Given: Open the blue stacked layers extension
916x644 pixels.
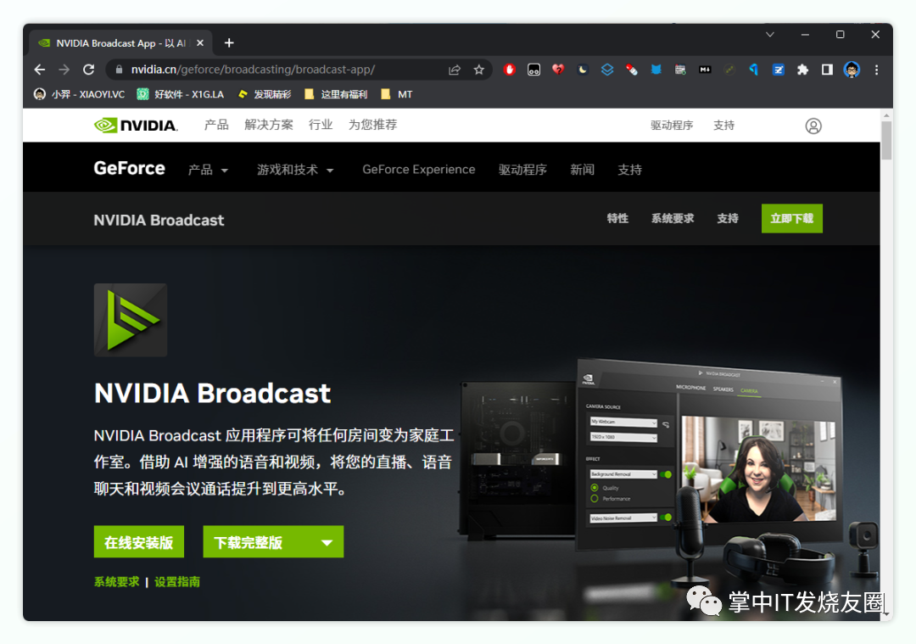Looking at the screenshot, I should (x=607, y=70).
